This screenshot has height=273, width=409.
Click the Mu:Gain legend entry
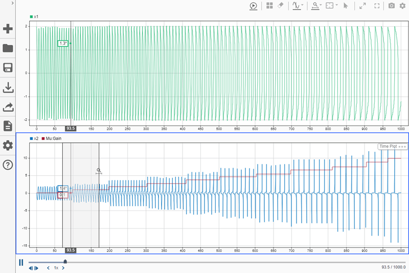52,138
